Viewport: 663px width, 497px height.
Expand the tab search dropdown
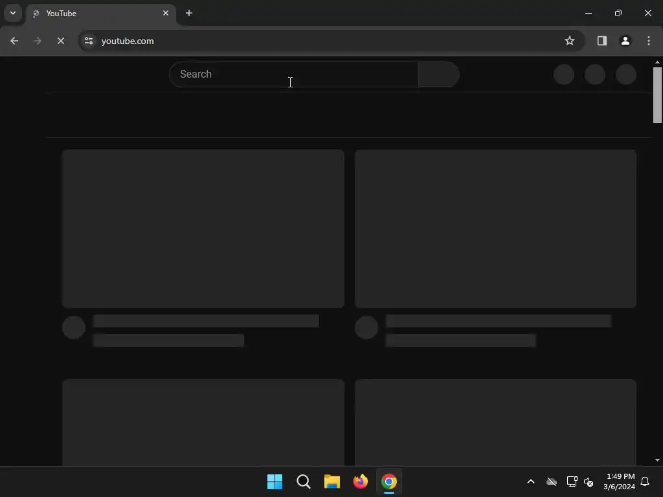[x=13, y=13]
